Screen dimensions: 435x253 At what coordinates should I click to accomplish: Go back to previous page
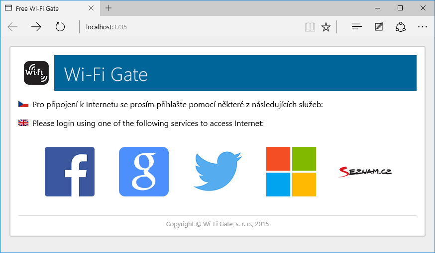pos(12,27)
